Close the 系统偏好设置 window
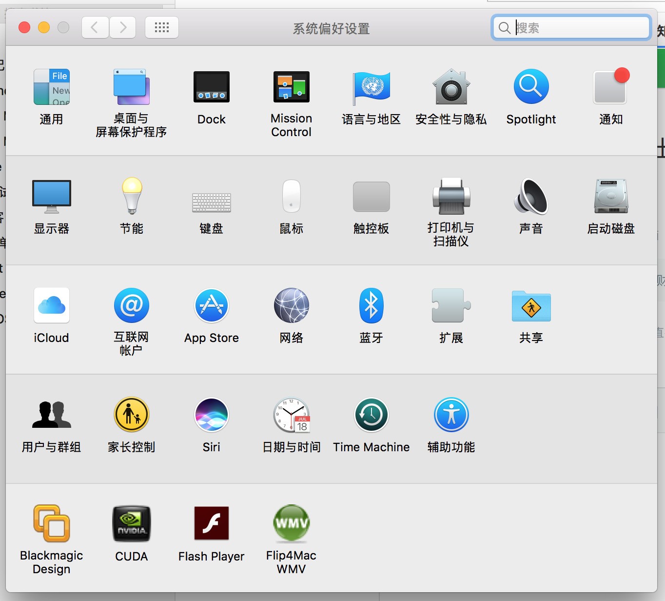This screenshot has width=665, height=601. click(24, 27)
